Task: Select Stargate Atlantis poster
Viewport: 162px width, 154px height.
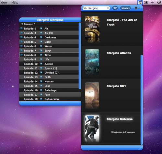Action: click(x=92, y=60)
